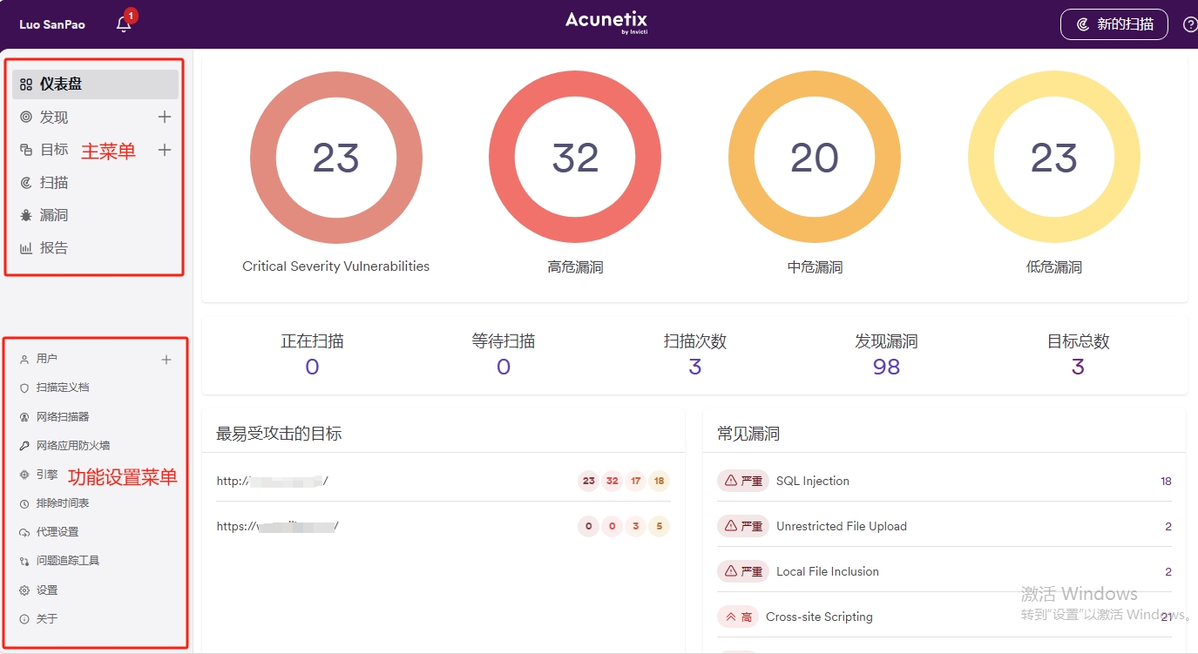Open Unrestricted File Upload vulnerability row
This screenshot has height=654, width=1198.
(944, 526)
